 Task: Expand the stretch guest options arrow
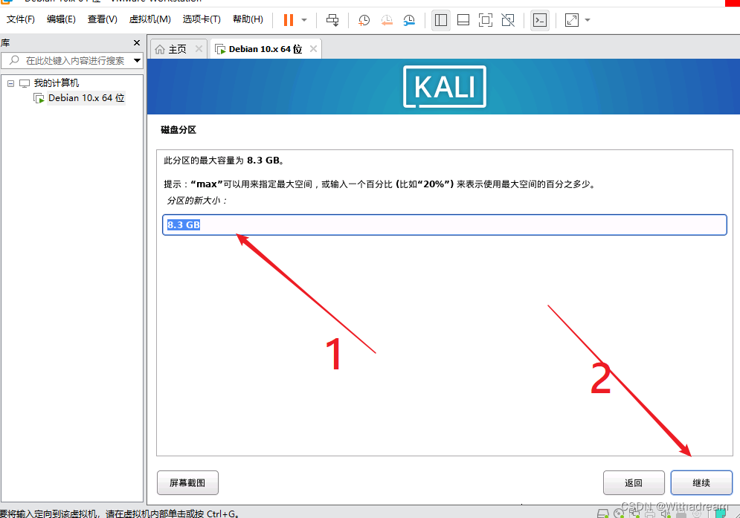tap(588, 20)
